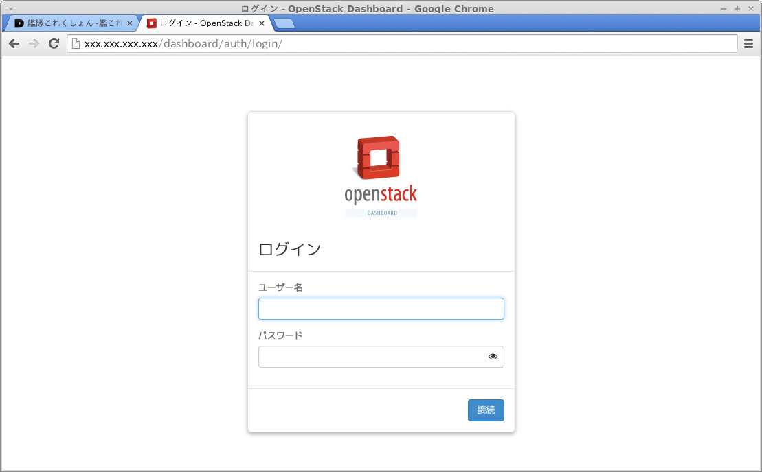The image size is (762, 472).
Task: Switch to the 艦隊これくしょん tab
Action: pyautogui.click(x=69, y=23)
